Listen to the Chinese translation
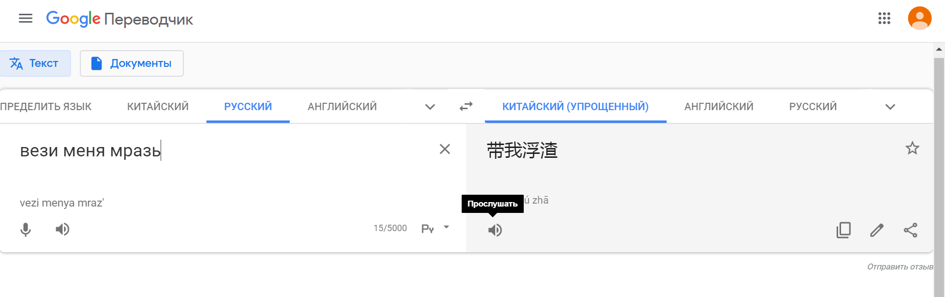Image resolution: width=945 pixels, height=297 pixels. tap(495, 230)
